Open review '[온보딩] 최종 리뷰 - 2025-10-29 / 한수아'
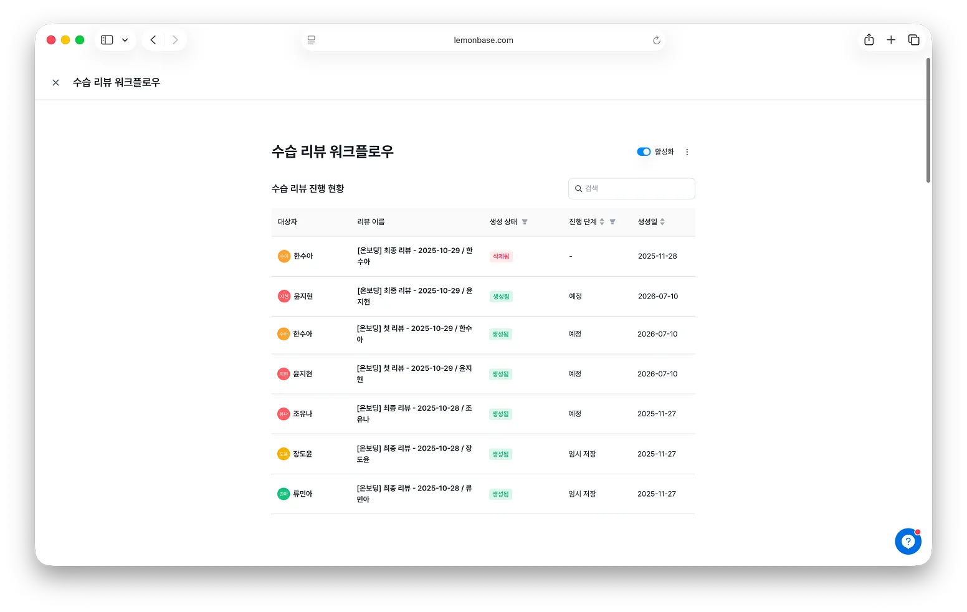Image resolution: width=967 pixels, height=612 pixels. pos(415,256)
